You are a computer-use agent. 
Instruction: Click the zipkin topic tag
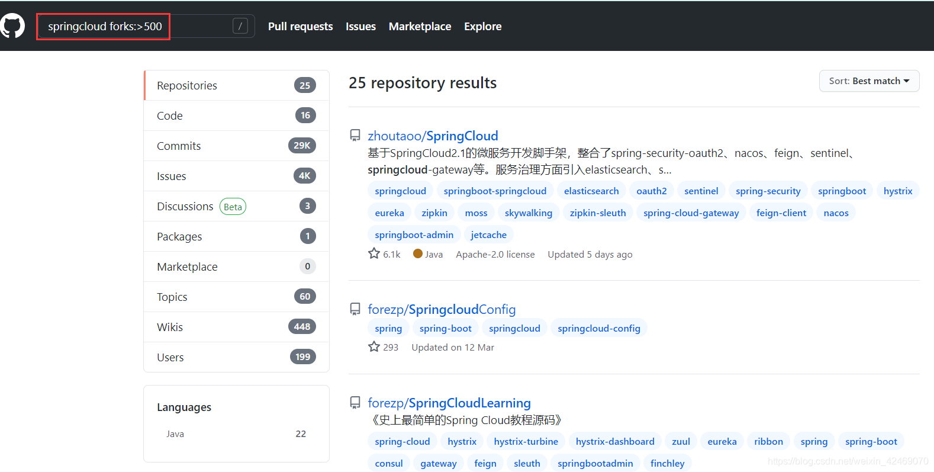point(434,213)
